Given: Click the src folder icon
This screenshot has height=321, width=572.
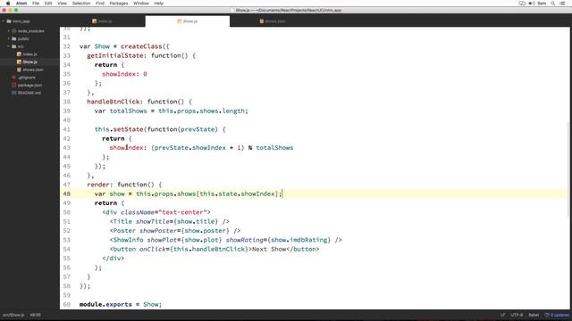Looking at the screenshot, I should coord(14,46).
